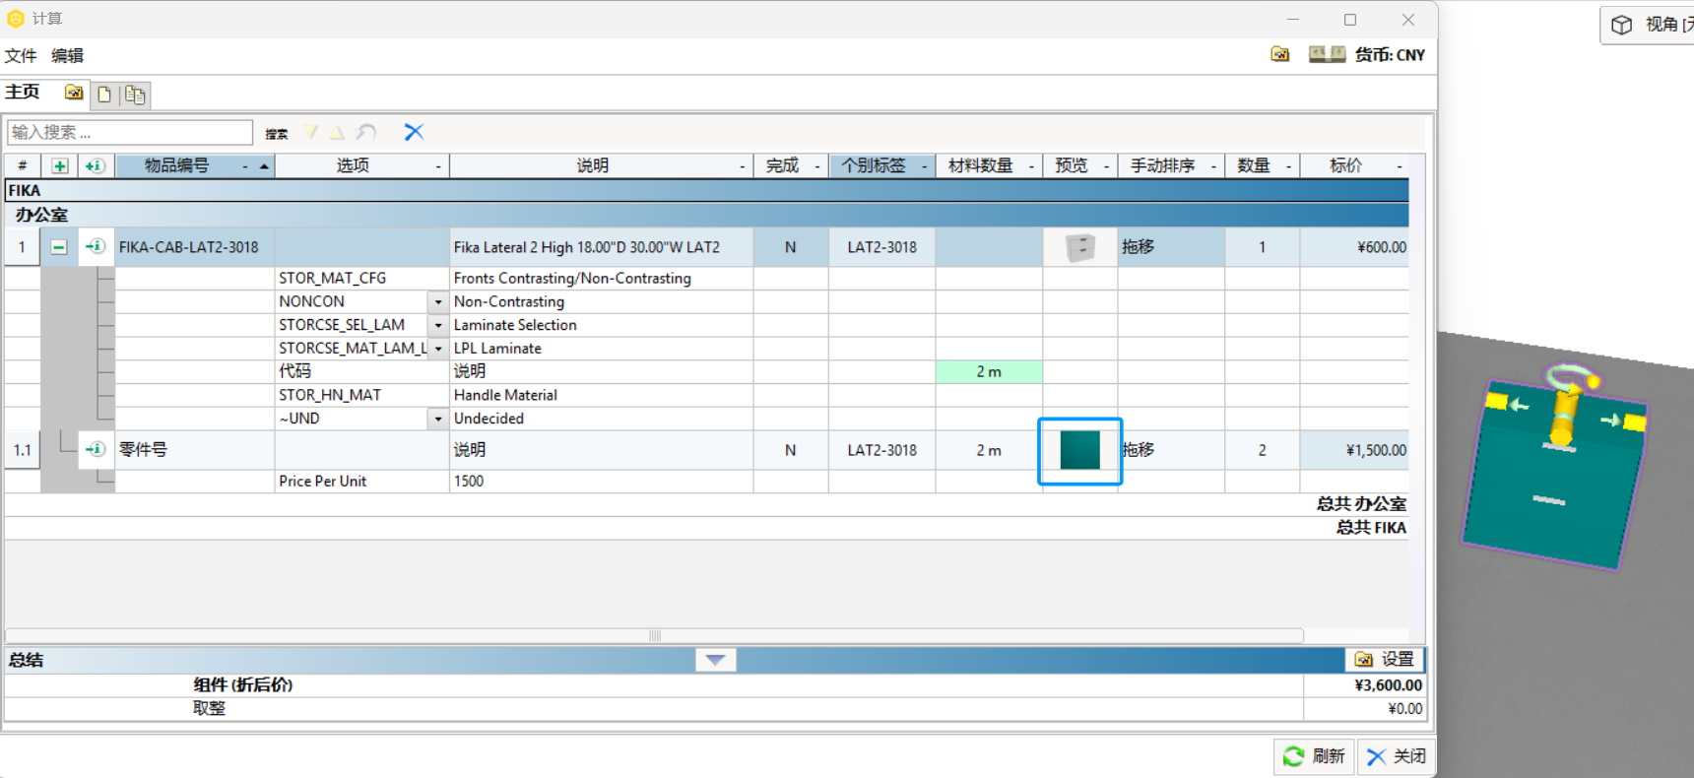Click the Undecided description cell
1694x778 pixels.
[602, 419]
